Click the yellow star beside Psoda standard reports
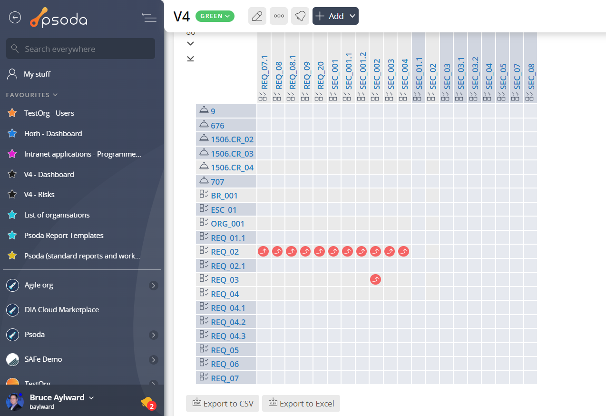The image size is (606, 416). (12, 256)
